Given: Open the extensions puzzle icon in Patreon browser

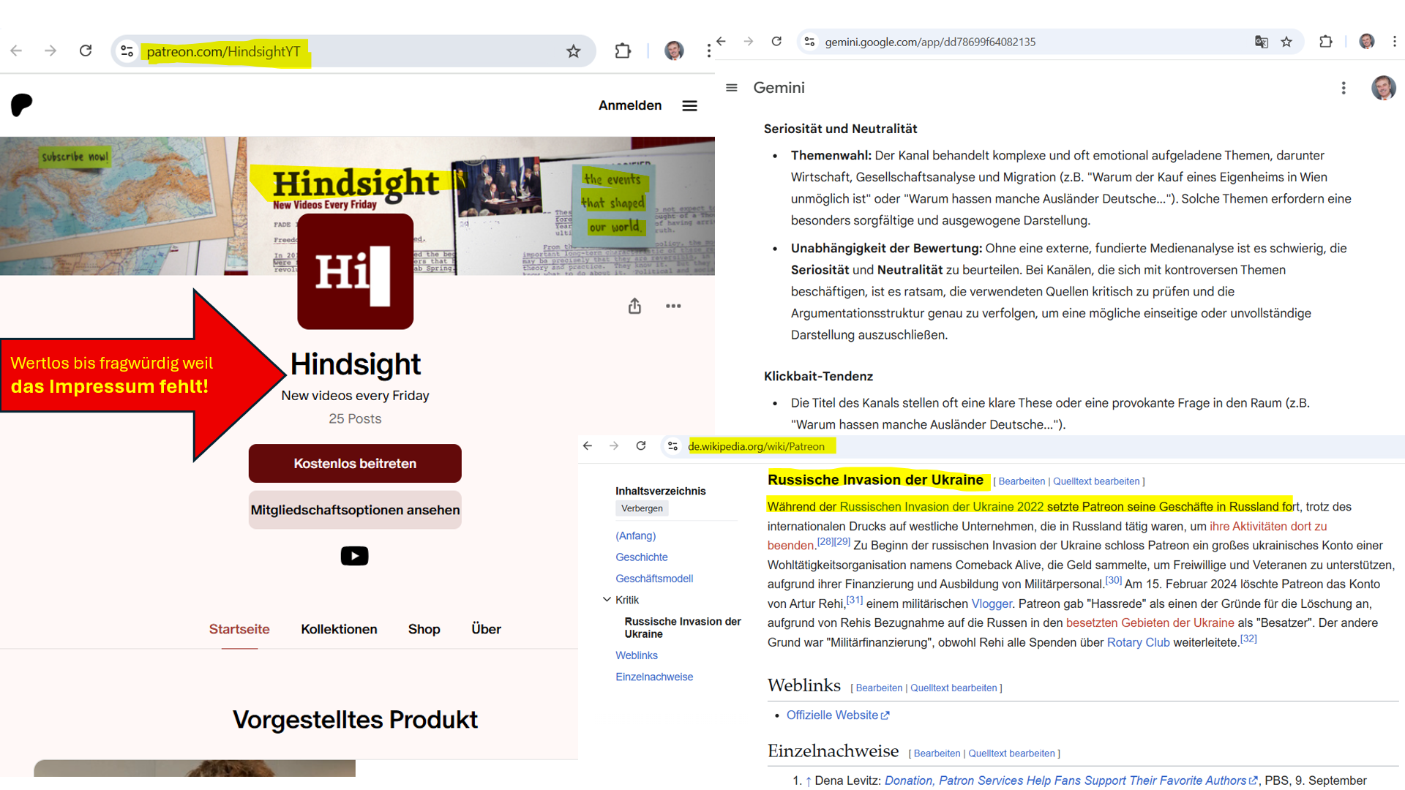Looking at the screenshot, I should pyautogui.click(x=623, y=51).
